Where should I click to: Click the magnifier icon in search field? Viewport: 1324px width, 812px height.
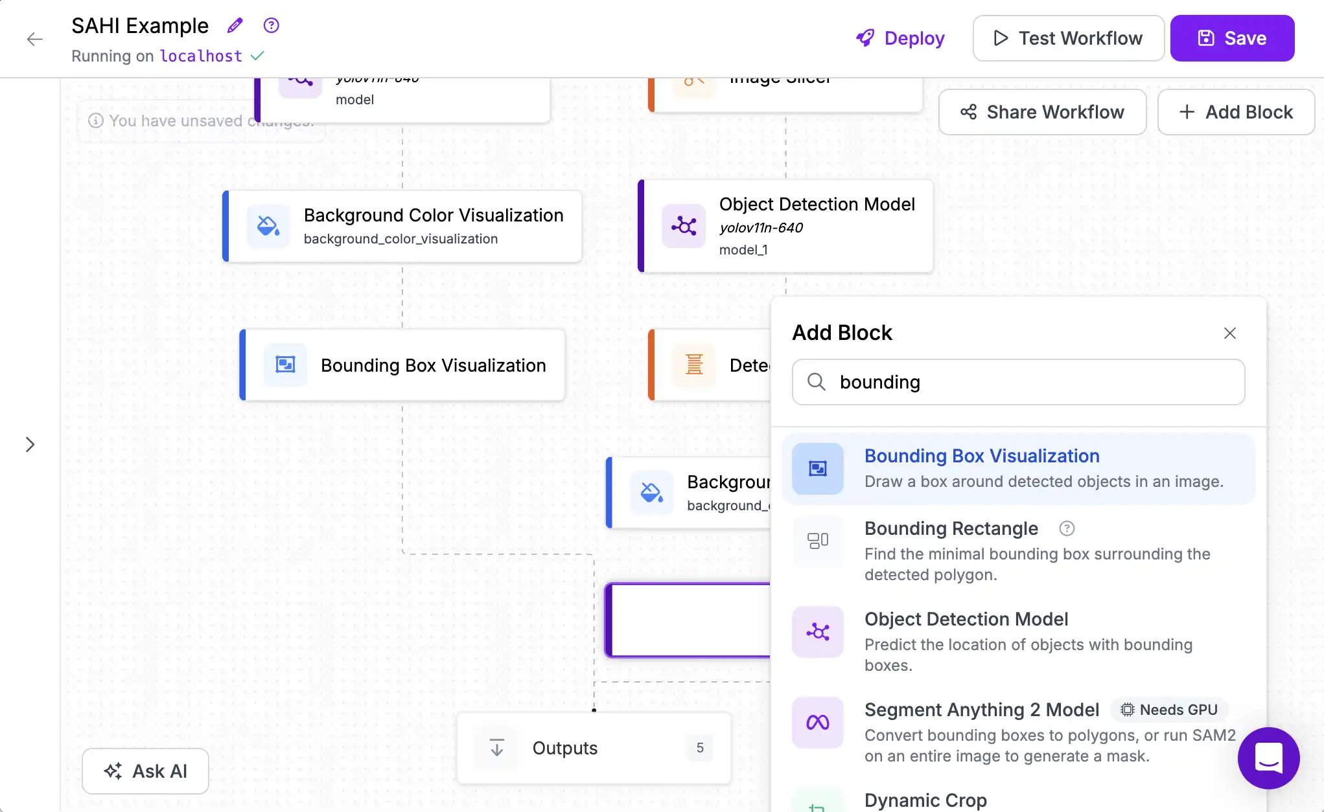click(x=816, y=382)
